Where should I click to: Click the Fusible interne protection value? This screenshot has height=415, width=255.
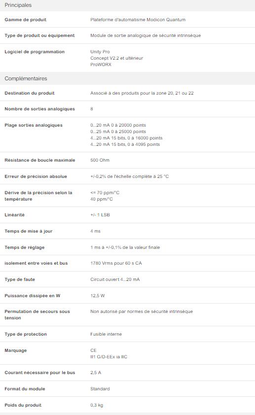point(106,334)
